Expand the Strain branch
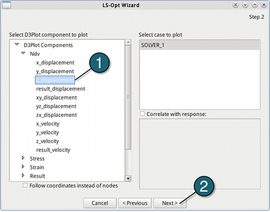Screen dimensions: 270x212 coord(23,167)
